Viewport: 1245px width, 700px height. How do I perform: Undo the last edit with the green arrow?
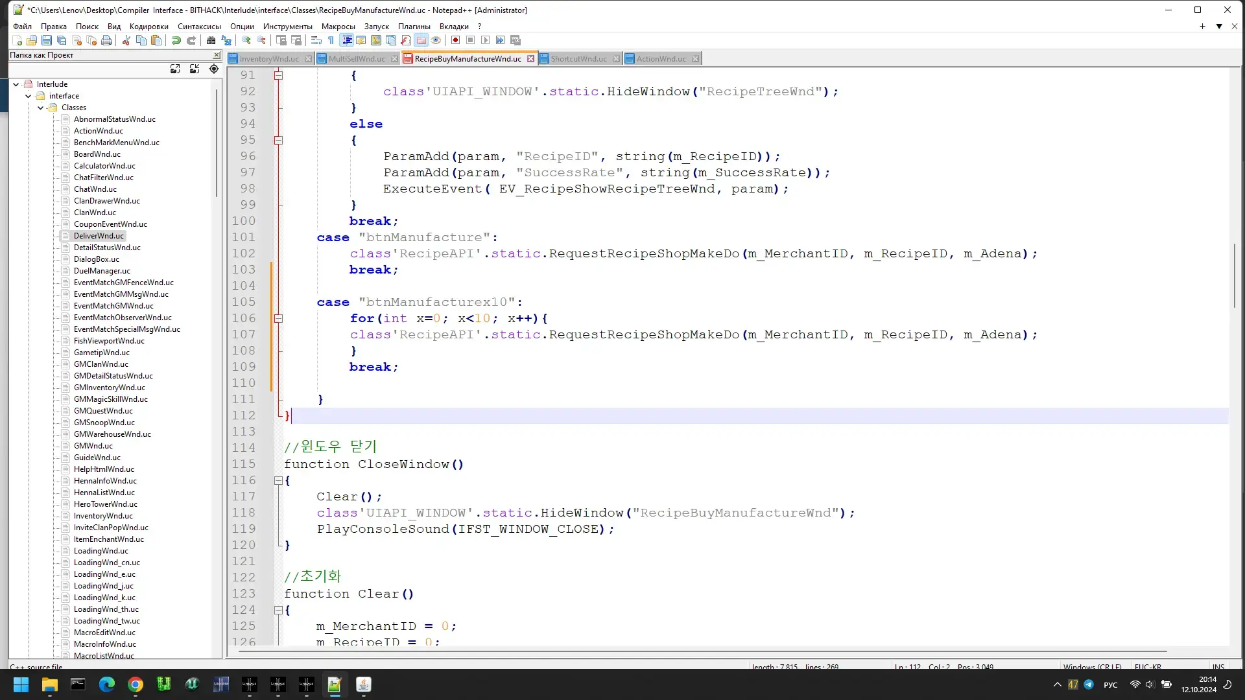click(x=176, y=40)
